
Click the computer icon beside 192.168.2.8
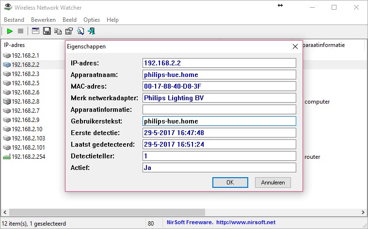[x=7, y=101]
